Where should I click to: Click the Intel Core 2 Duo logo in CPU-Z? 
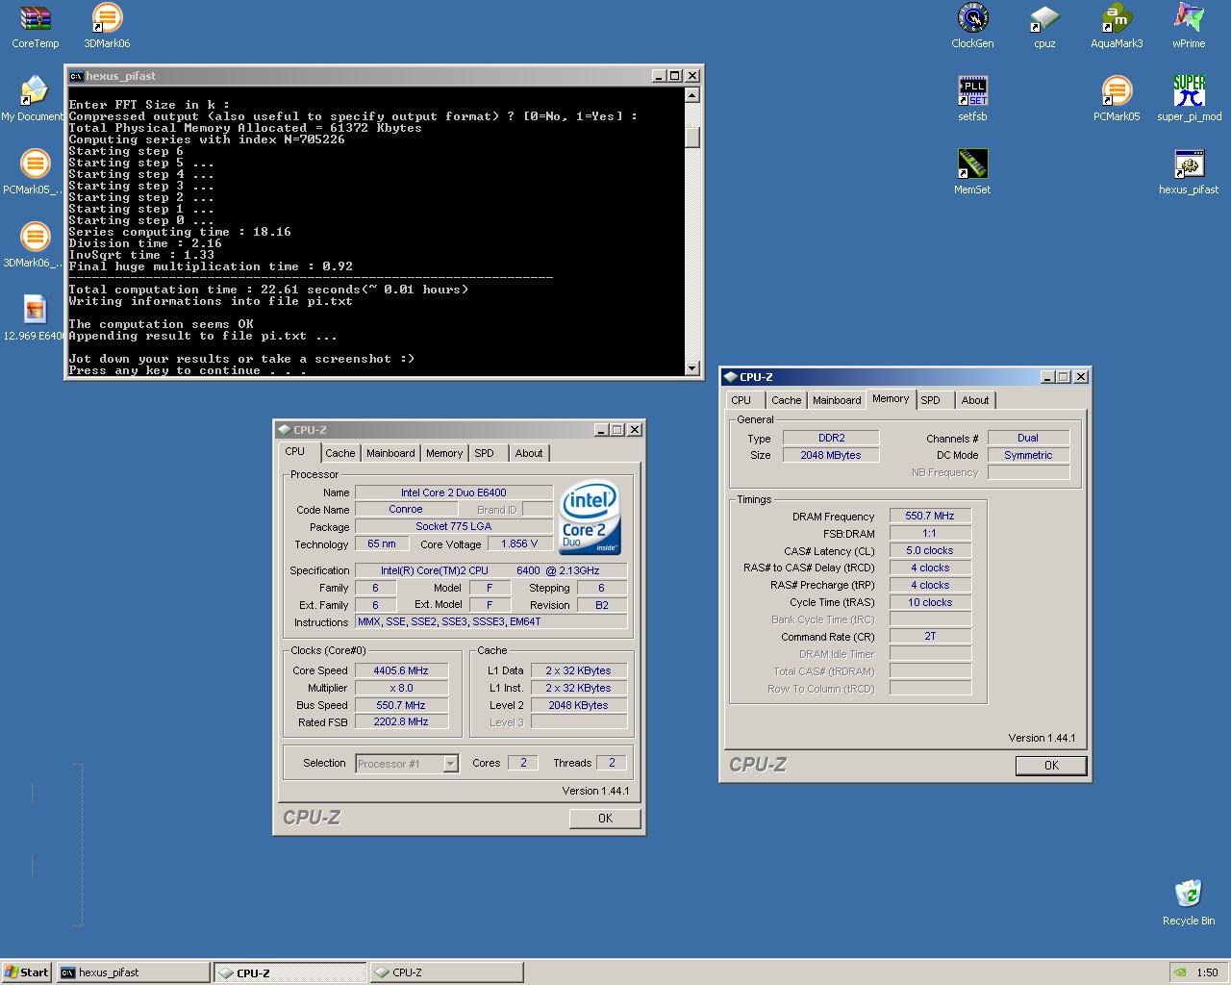click(x=590, y=517)
